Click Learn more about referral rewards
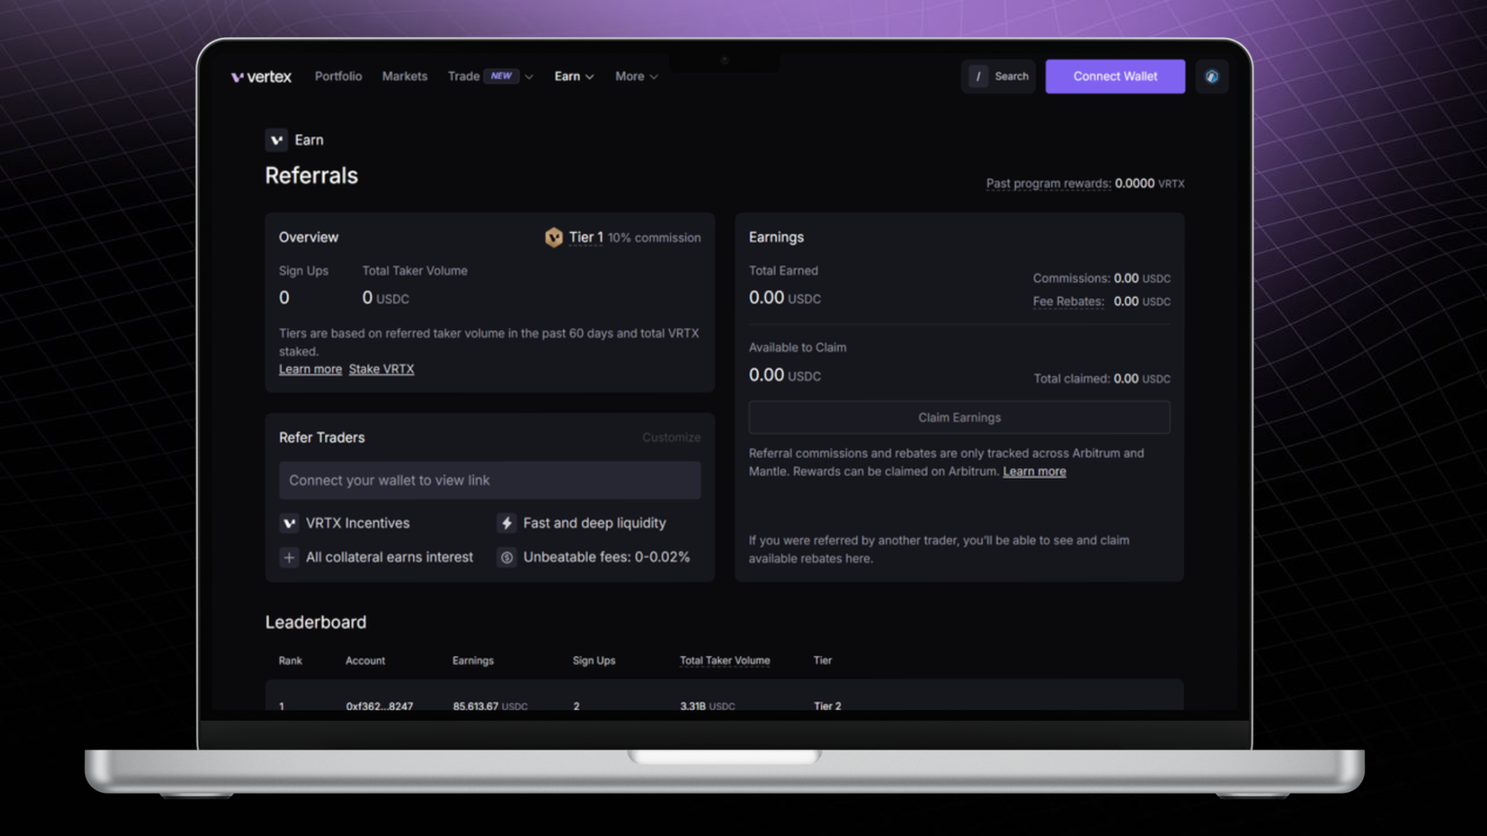The image size is (1487, 836). pyautogui.click(x=1034, y=471)
